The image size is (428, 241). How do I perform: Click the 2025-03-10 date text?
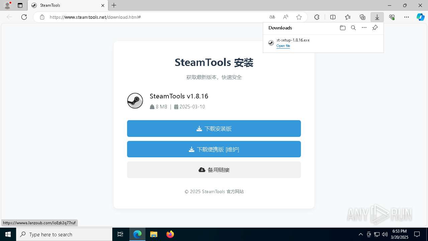[192, 107]
